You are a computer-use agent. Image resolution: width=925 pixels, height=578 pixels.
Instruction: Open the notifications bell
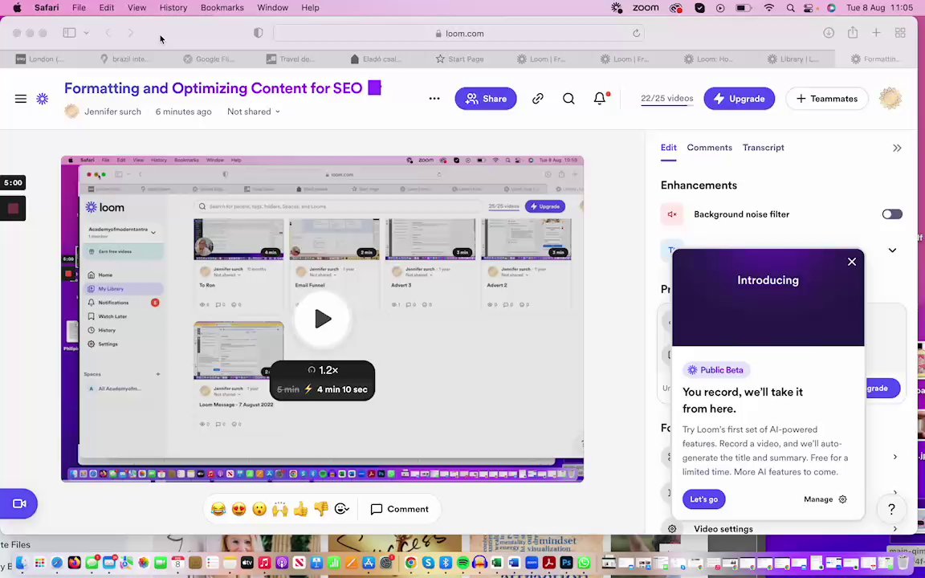click(600, 99)
